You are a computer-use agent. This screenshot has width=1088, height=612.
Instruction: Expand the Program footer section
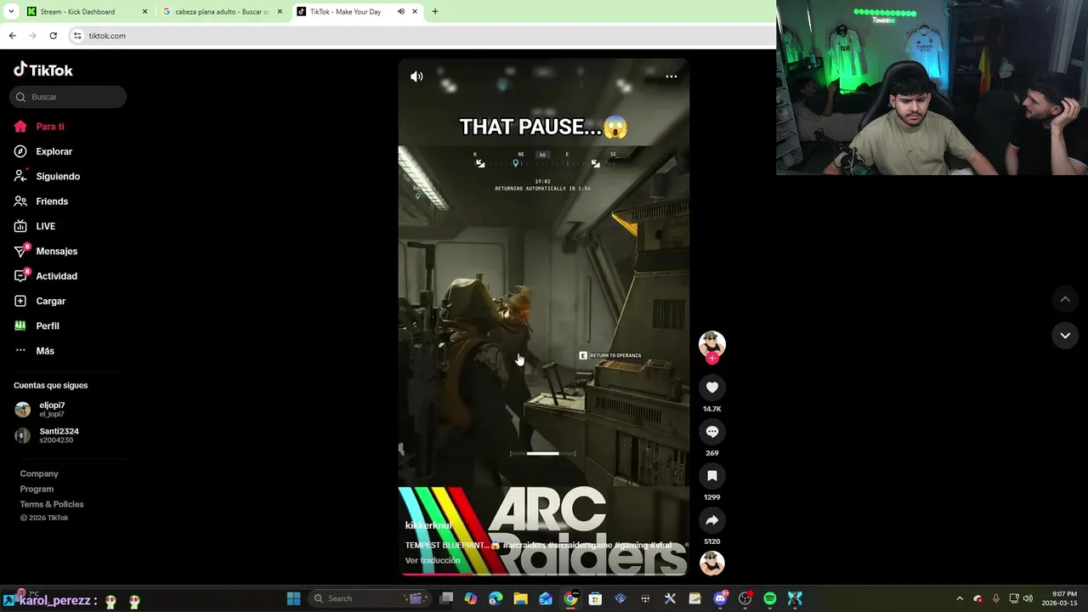pos(37,489)
